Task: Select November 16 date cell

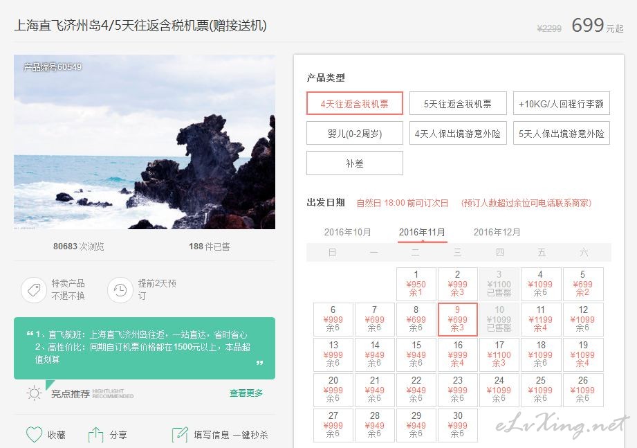Action: click(457, 355)
